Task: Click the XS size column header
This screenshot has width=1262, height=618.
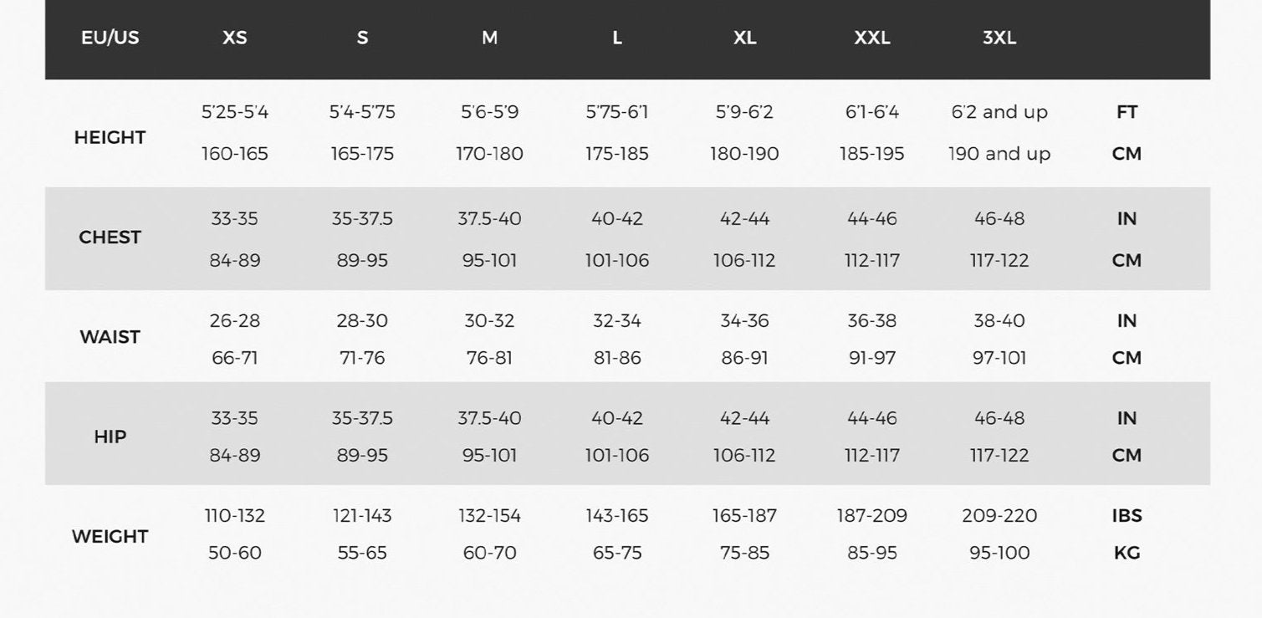Action: [235, 38]
